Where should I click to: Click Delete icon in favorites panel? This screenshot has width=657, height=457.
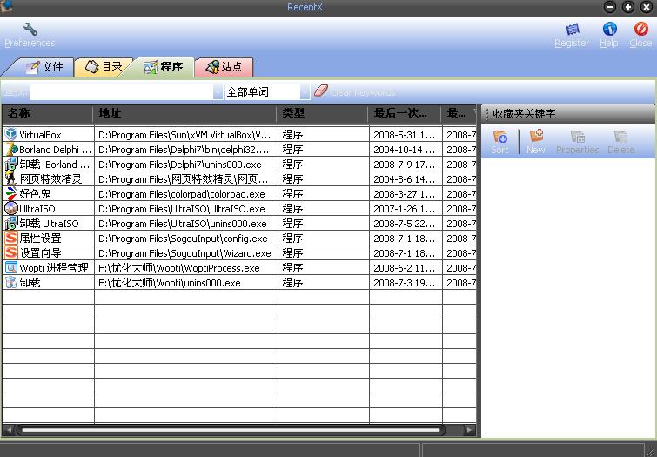coord(620,137)
